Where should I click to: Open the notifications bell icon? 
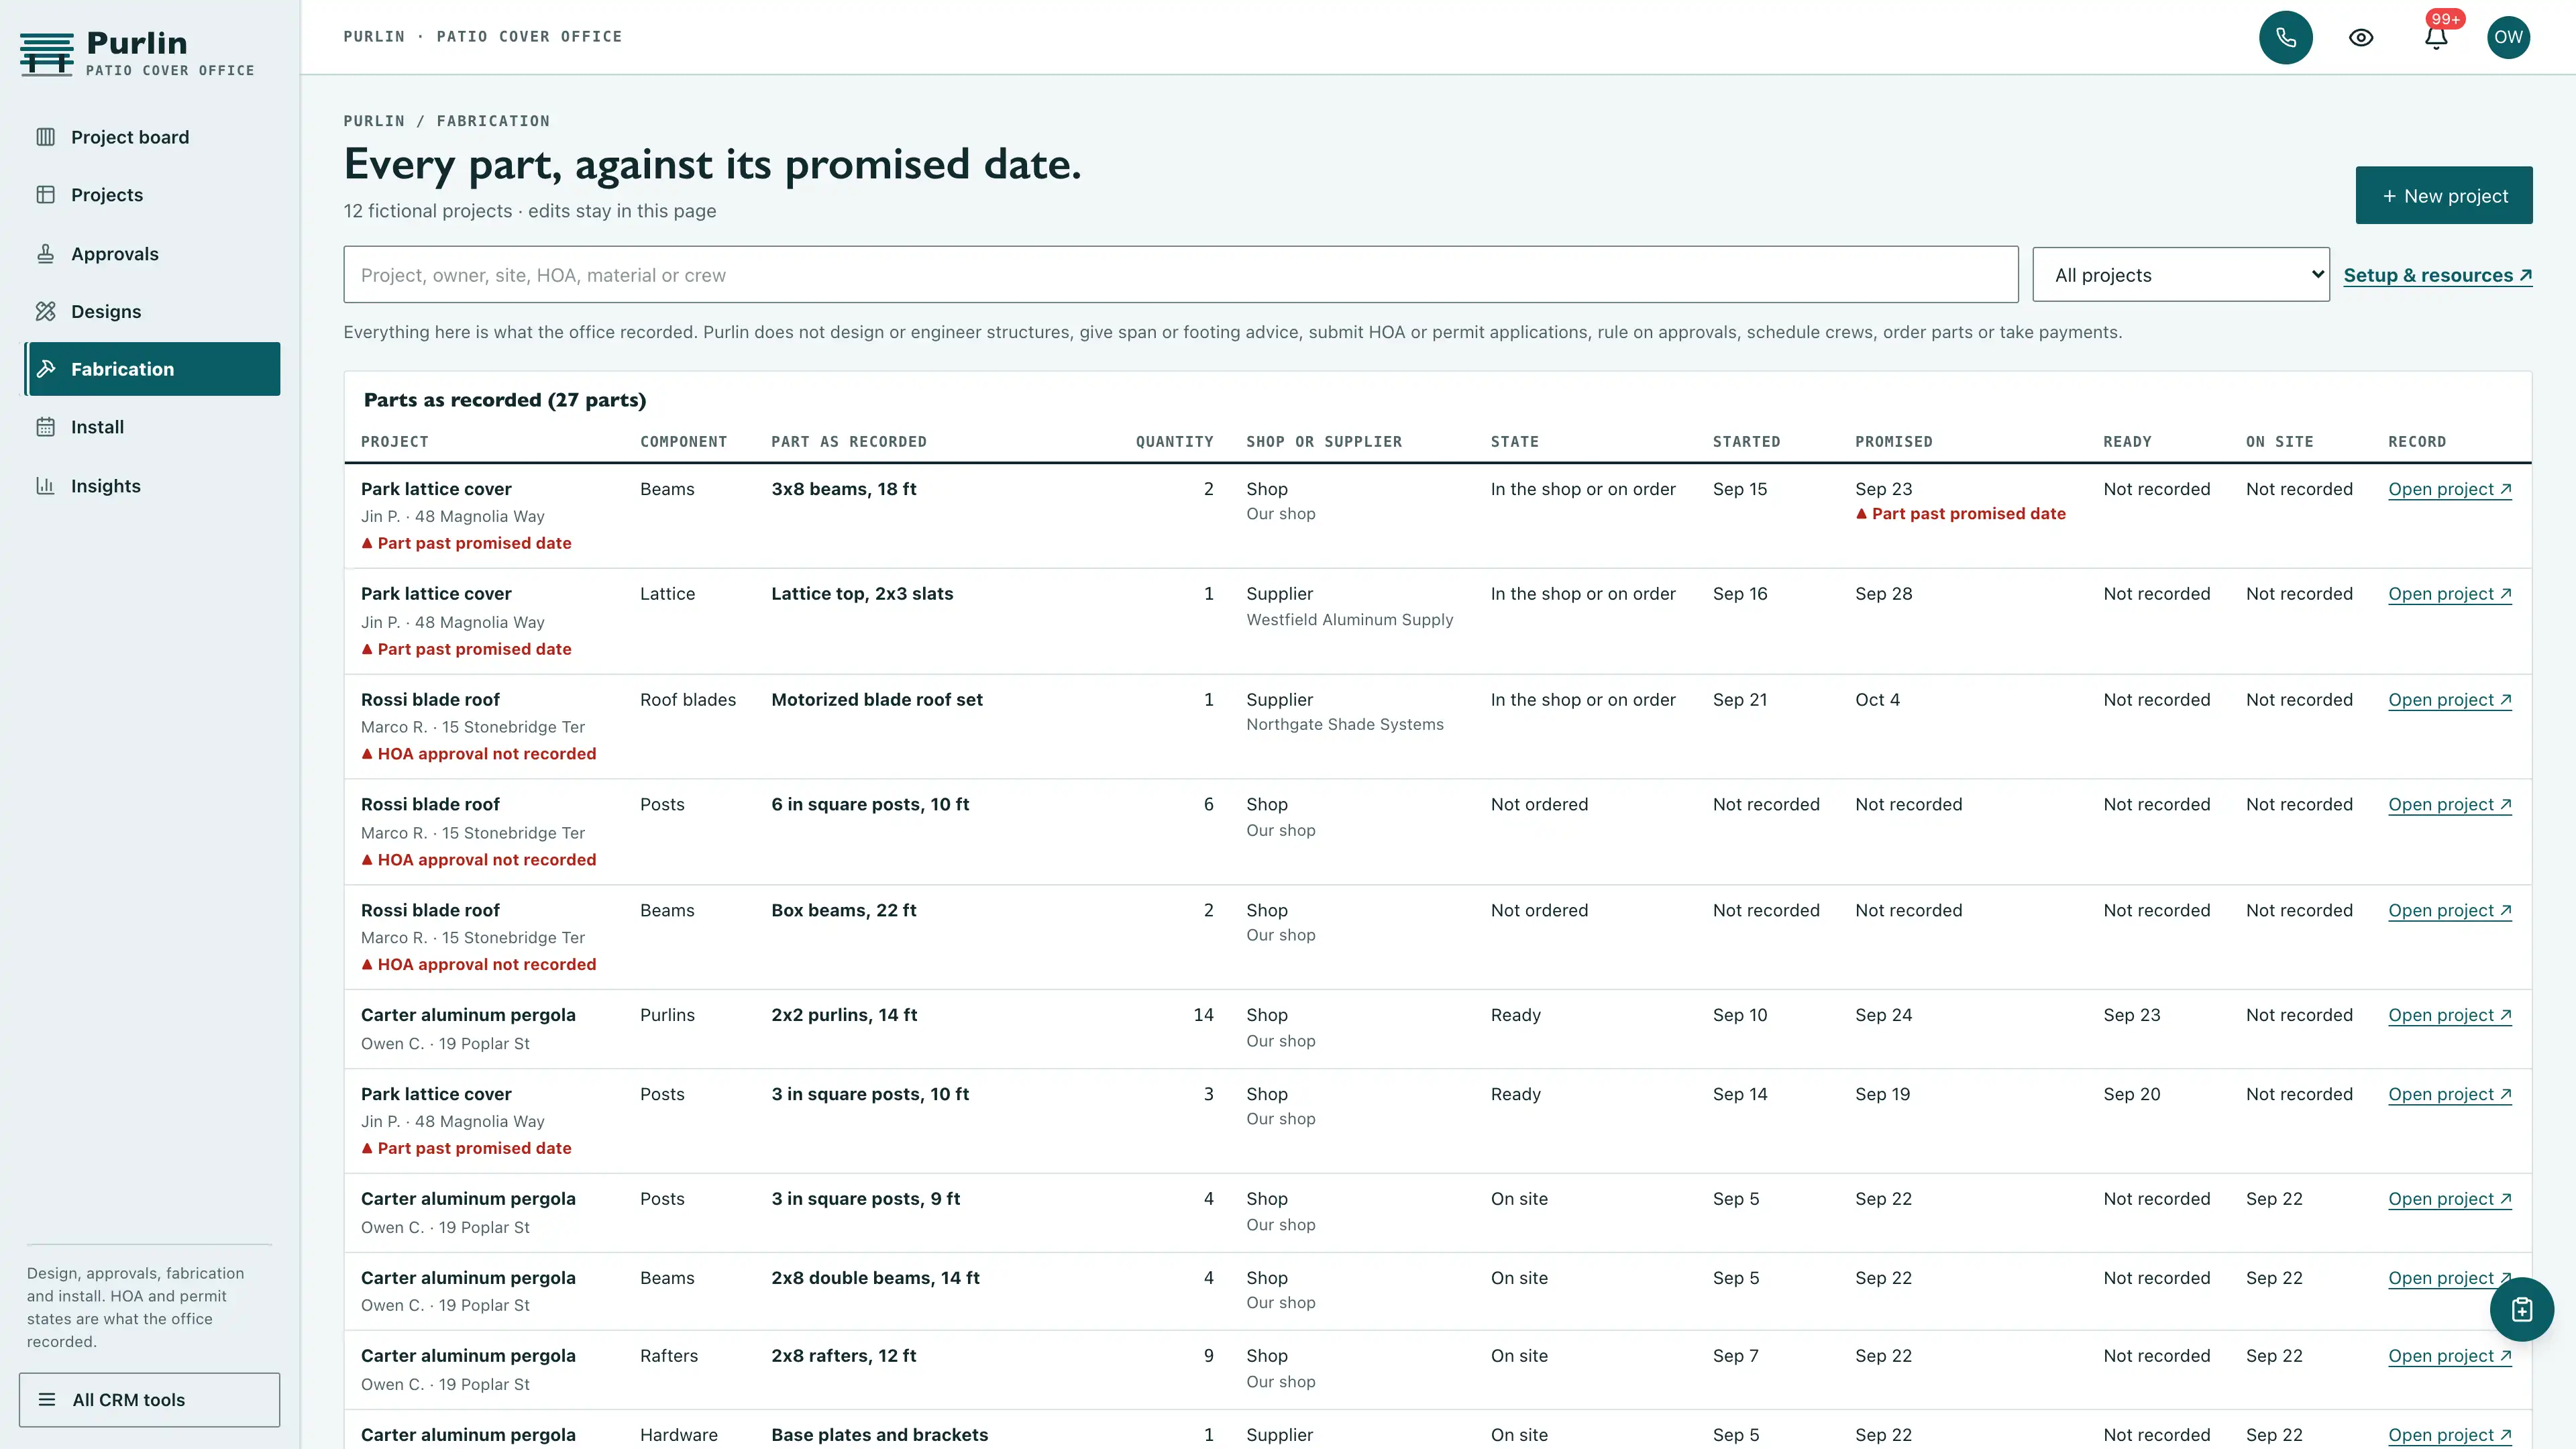pos(2436,37)
